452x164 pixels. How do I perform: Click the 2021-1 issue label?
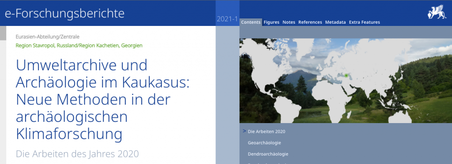point(227,19)
